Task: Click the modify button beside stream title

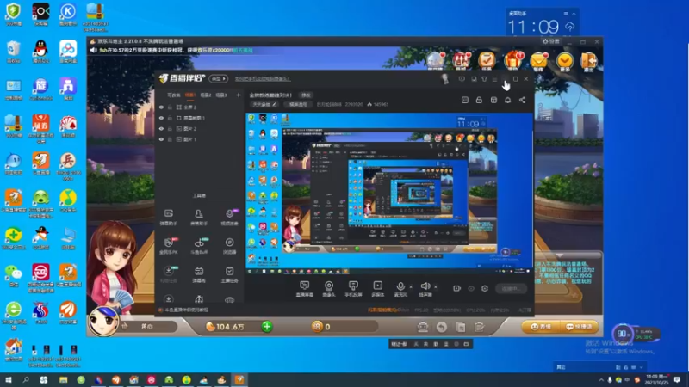Action: point(306,95)
